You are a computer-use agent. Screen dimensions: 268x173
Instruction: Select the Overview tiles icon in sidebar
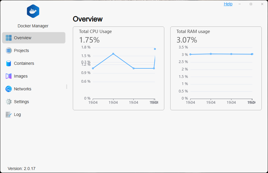click(x=8, y=38)
